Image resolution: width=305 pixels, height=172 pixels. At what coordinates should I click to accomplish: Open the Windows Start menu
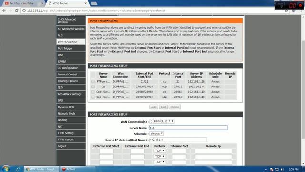pyautogui.click(x=6, y=169)
